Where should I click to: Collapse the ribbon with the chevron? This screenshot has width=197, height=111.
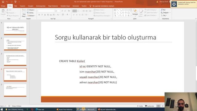coord(196,18)
